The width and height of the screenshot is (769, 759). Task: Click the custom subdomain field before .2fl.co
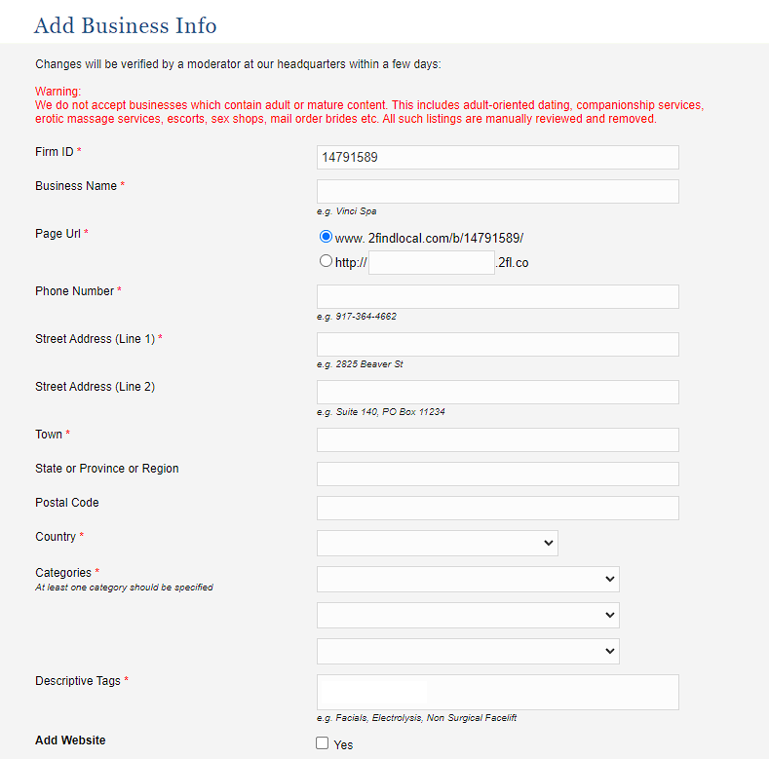click(432, 262)
